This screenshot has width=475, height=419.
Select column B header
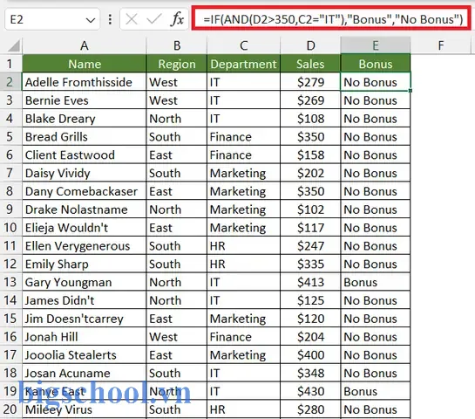[x=177, y=45]
